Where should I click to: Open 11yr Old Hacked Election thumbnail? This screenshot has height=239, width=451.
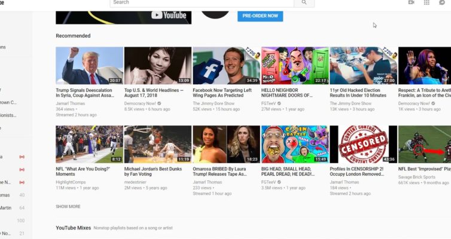363,66
